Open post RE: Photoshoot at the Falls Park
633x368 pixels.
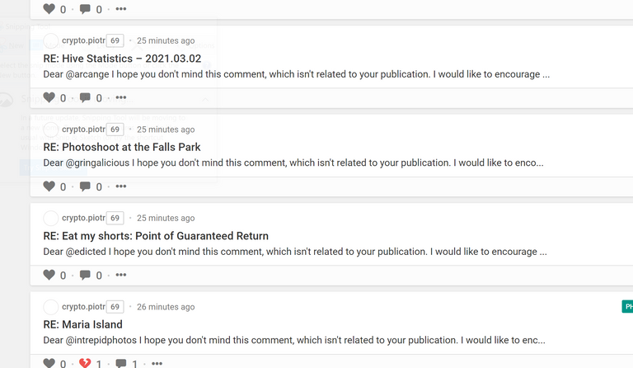tap(121, 147)
